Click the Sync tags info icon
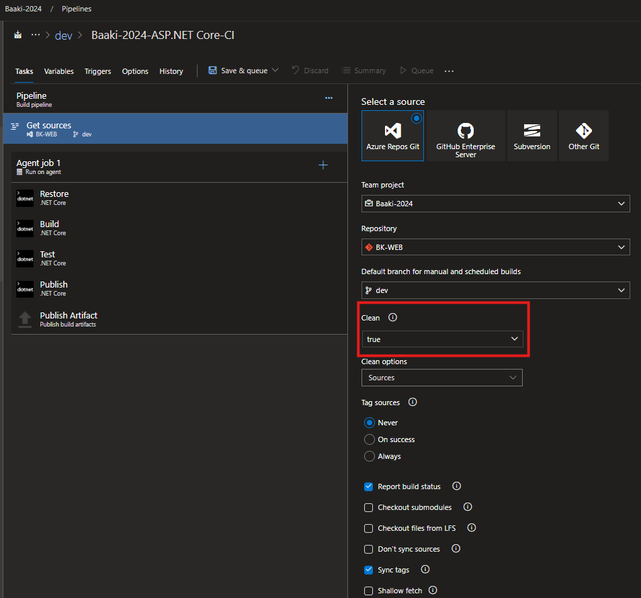 425,569
